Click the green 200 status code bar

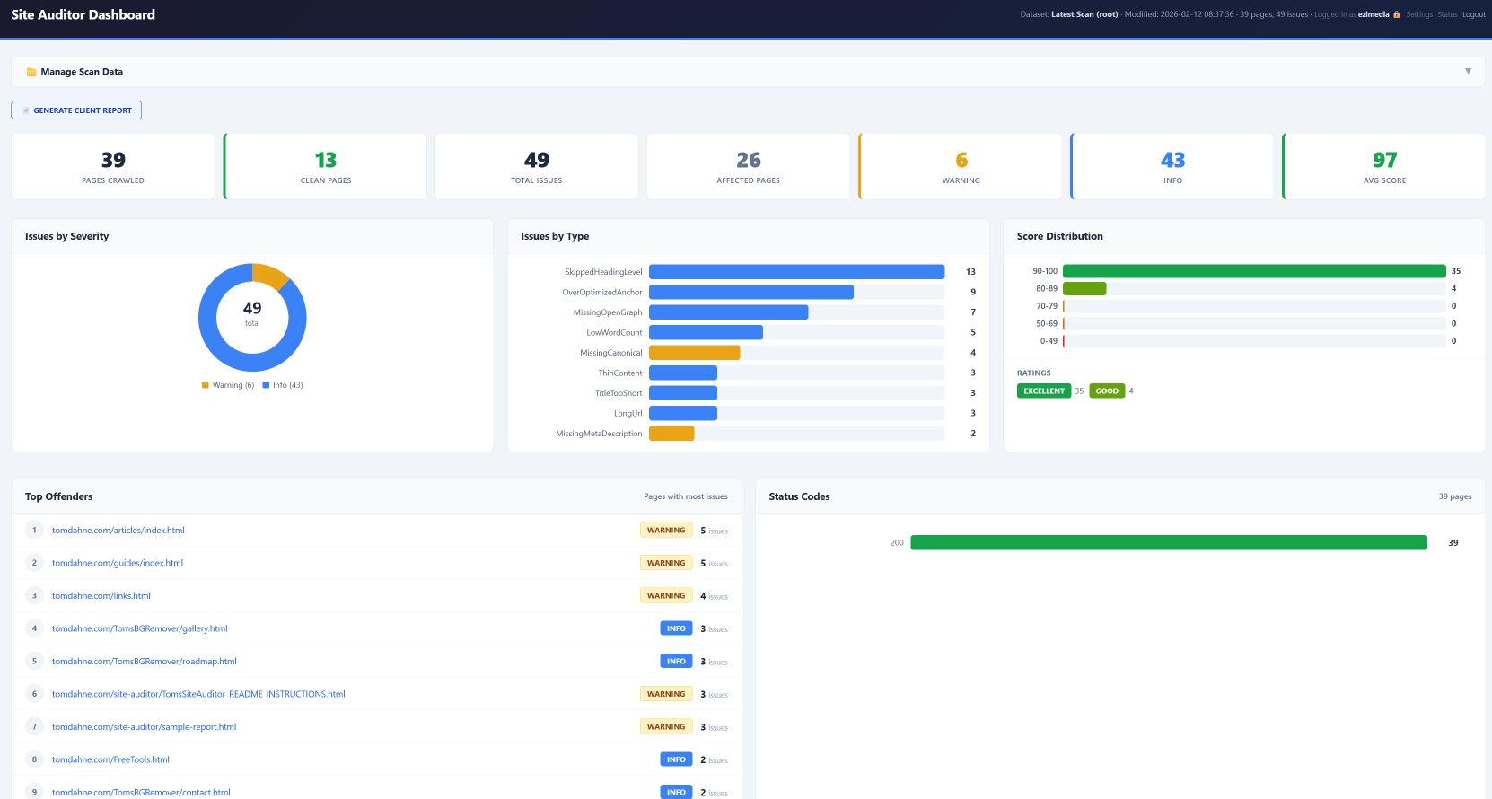1168,542
